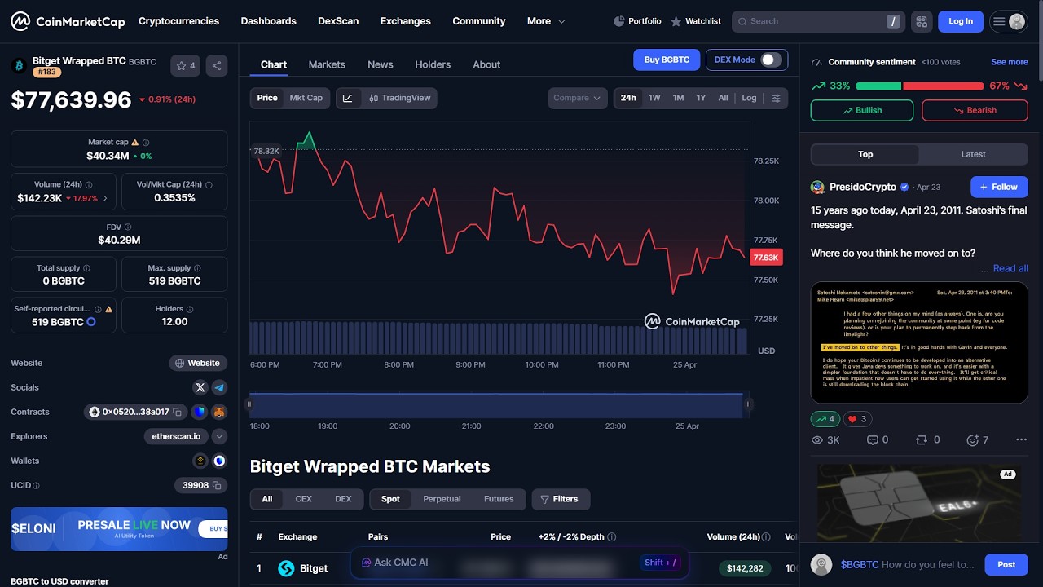
Task: Toggle DEX Mode switch
Action: (x=771, y=60)
